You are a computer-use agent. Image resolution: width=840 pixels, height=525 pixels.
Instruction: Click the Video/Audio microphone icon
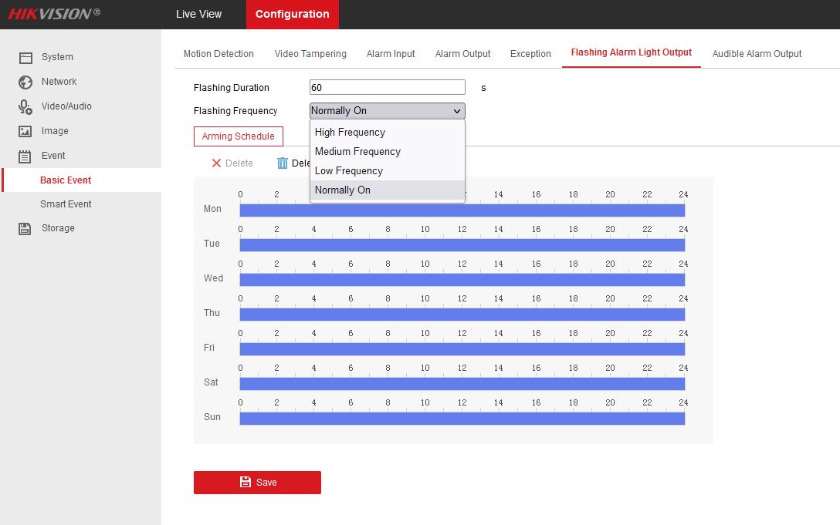(x=25, y=106)
